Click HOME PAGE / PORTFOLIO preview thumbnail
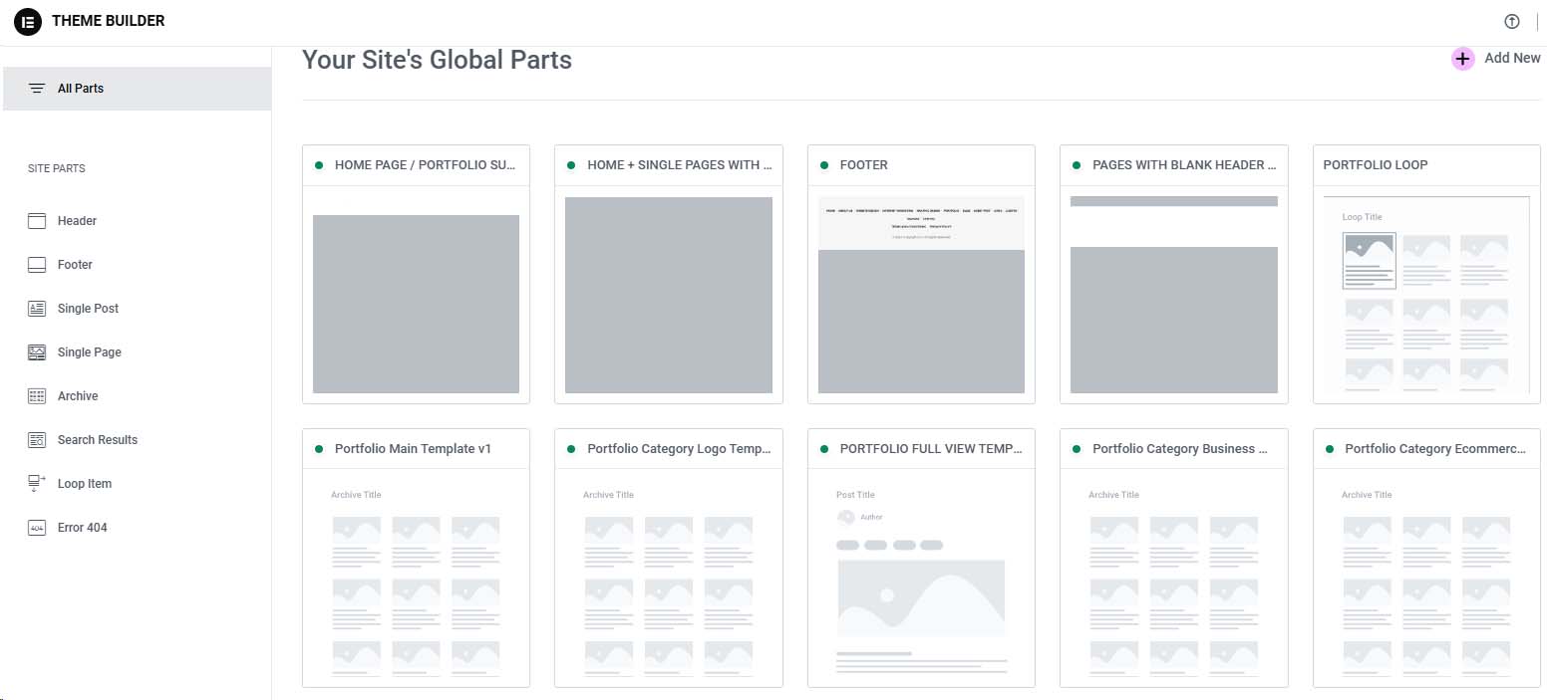 pos(416,295)
